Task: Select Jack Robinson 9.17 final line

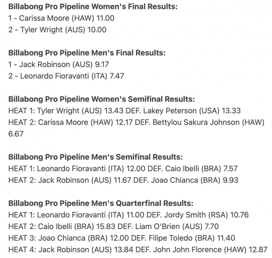Action: coord(58,65)
